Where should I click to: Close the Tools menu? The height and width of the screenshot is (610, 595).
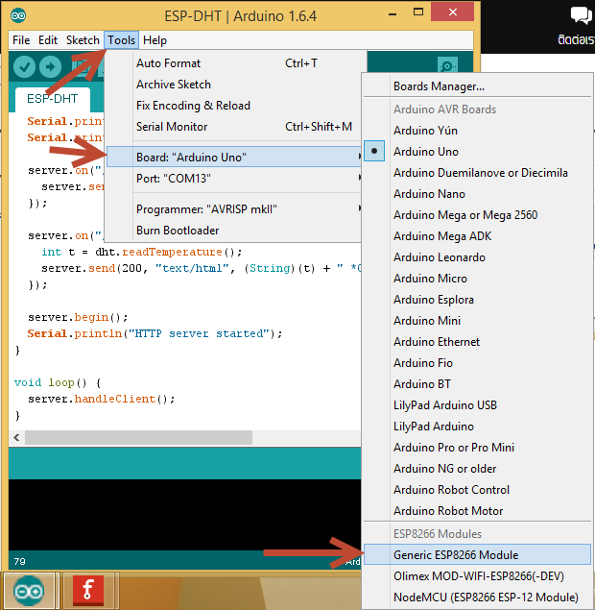[x=121, y=40]
